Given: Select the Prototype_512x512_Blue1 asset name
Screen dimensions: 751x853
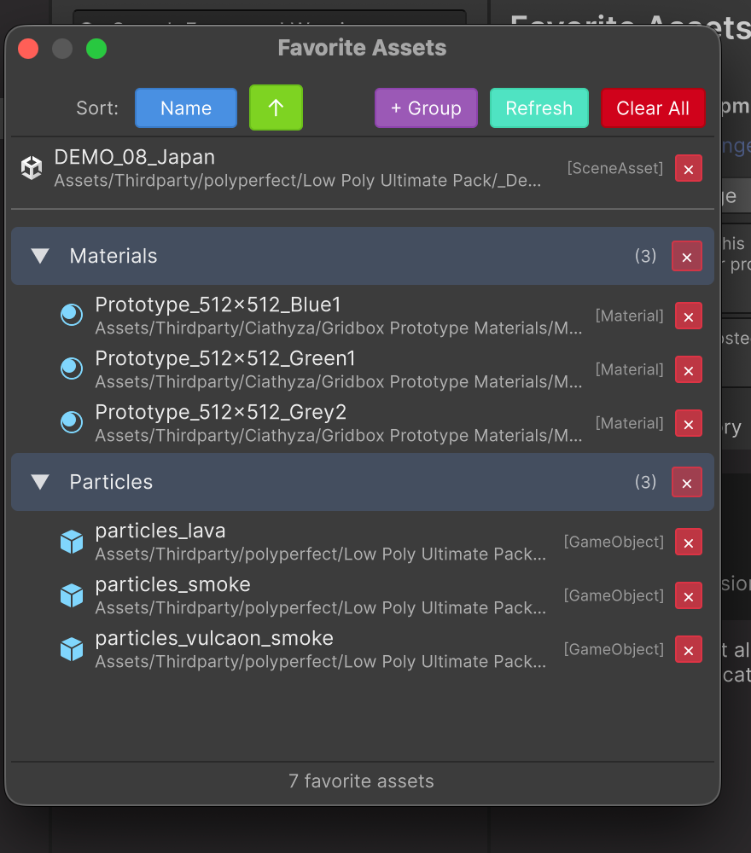Looking at the screenshot, I should click(x=218, y=305).
